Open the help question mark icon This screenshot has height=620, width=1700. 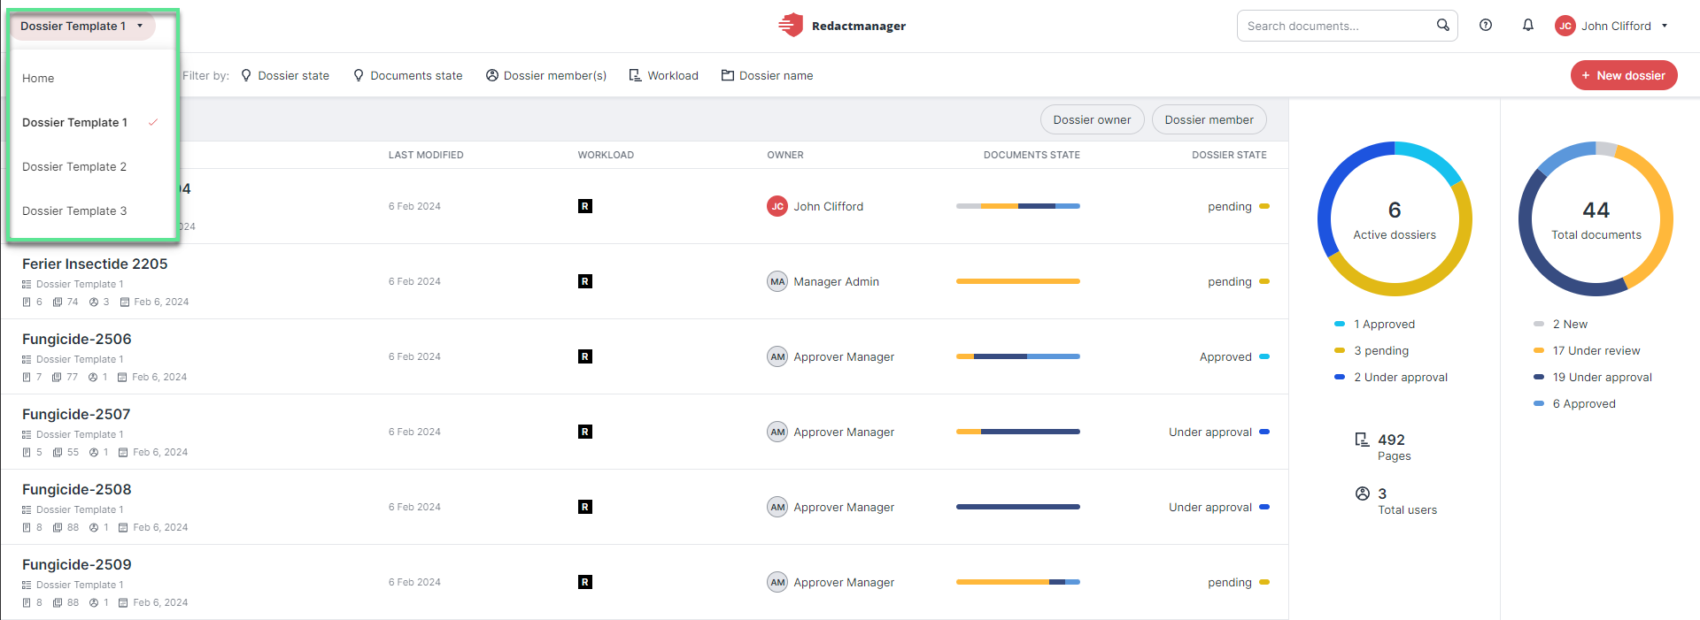(x=1486, y=26)
